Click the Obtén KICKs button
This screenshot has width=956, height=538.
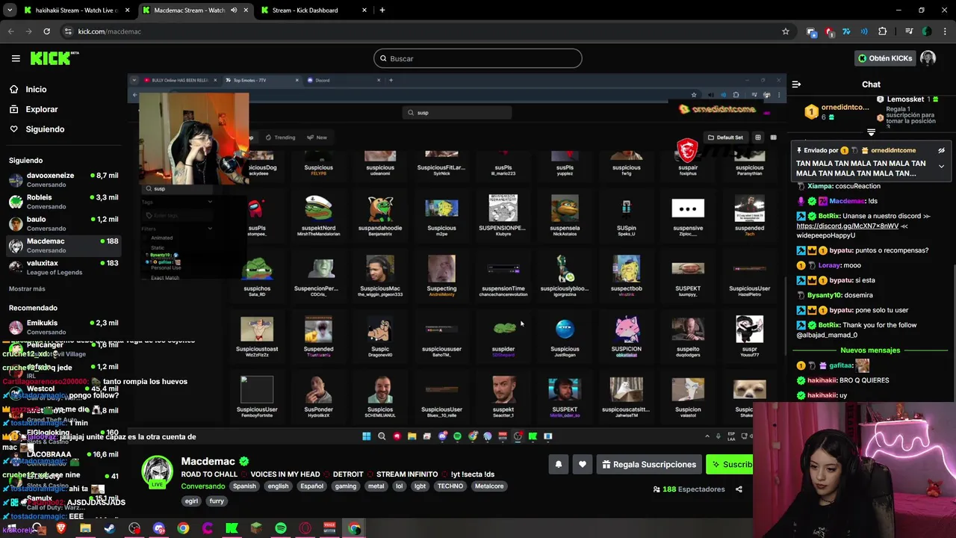(x=884, y=58)
